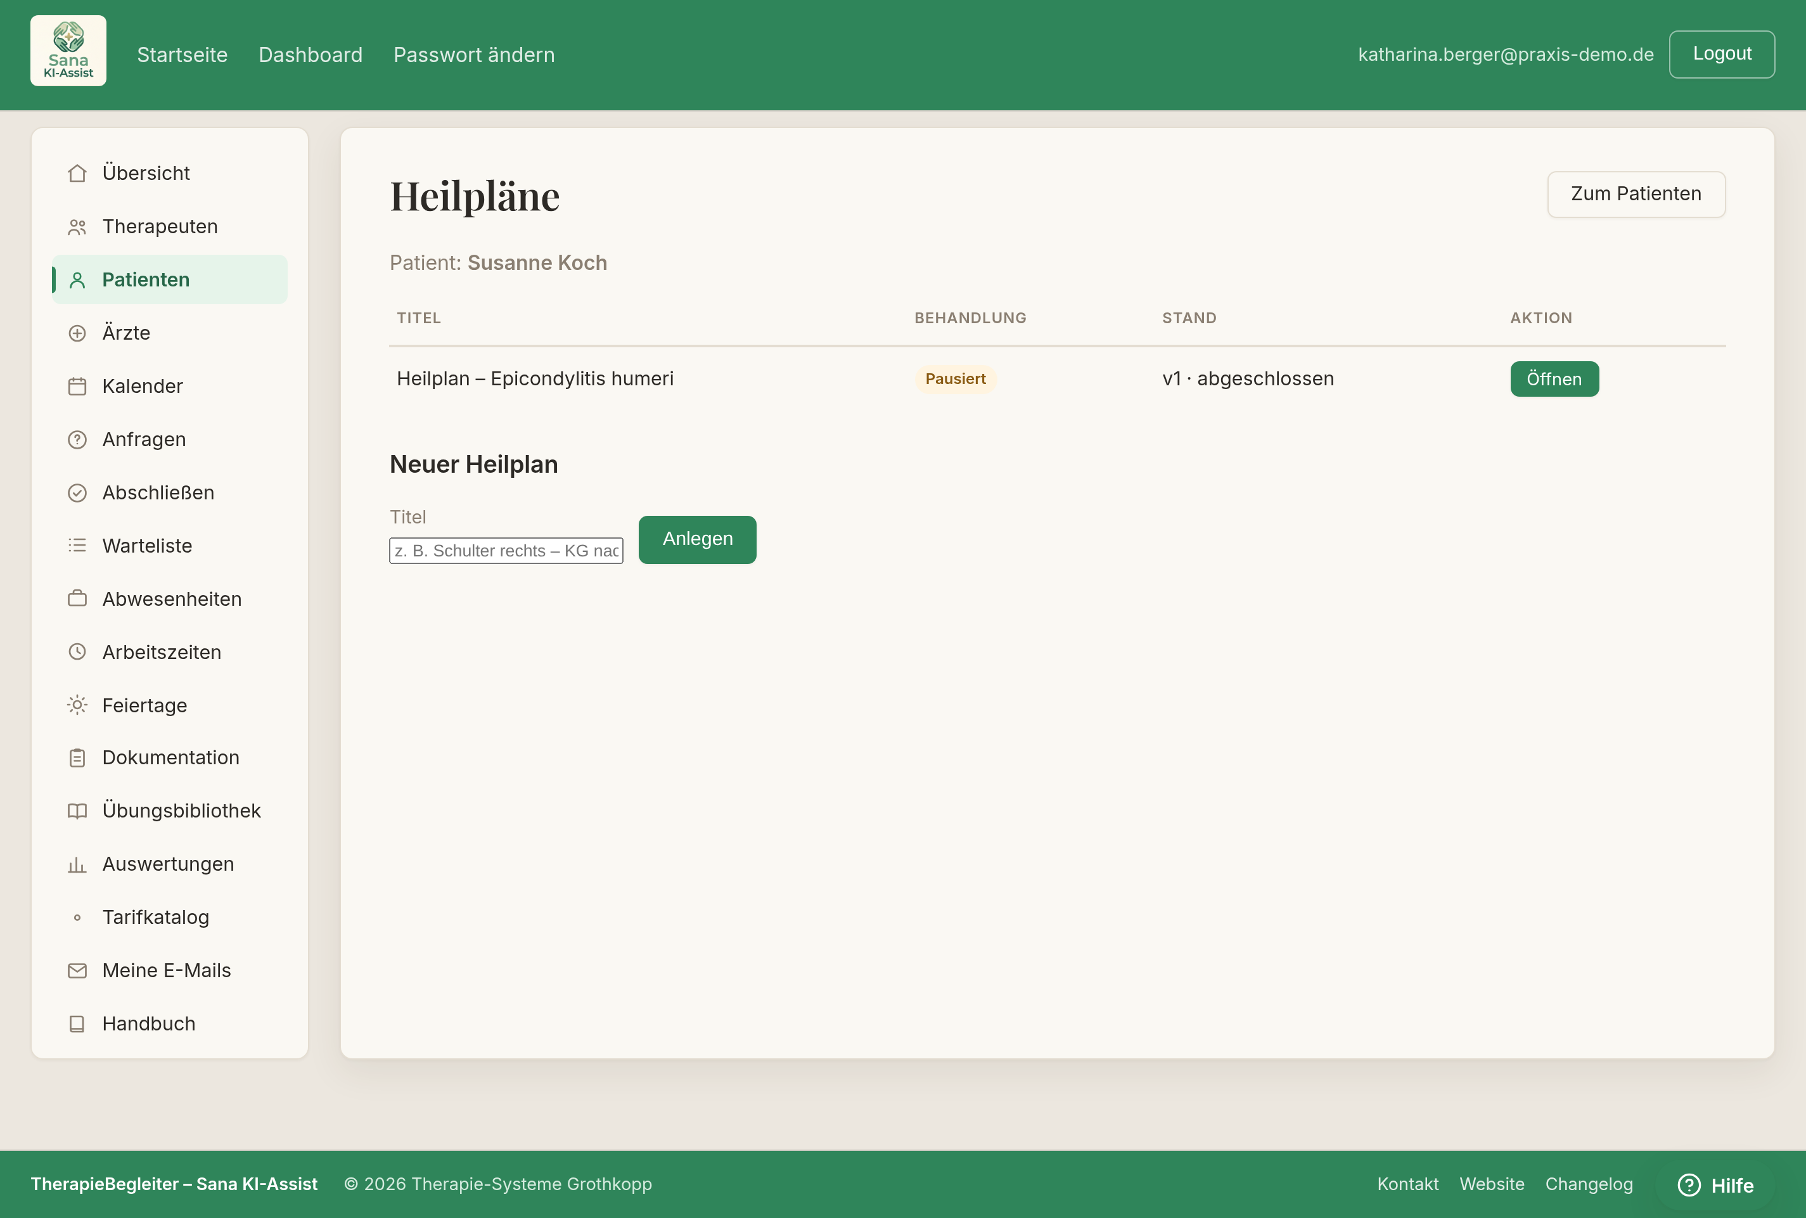Open Meine E-Mails
This screenshot has height=1218, width=1806.
(x=169, y=970)
